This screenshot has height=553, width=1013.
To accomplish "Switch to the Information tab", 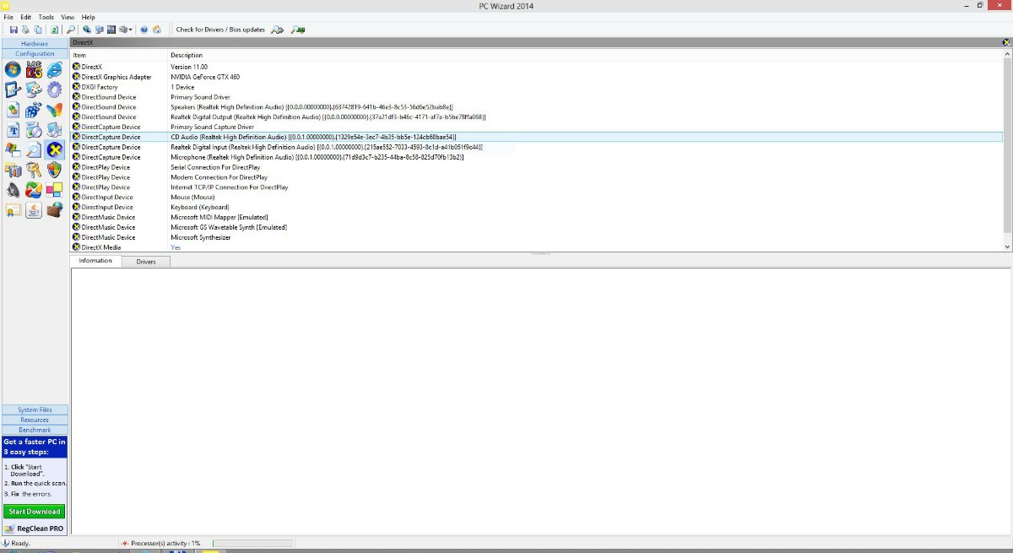I will tap(95, 261).
